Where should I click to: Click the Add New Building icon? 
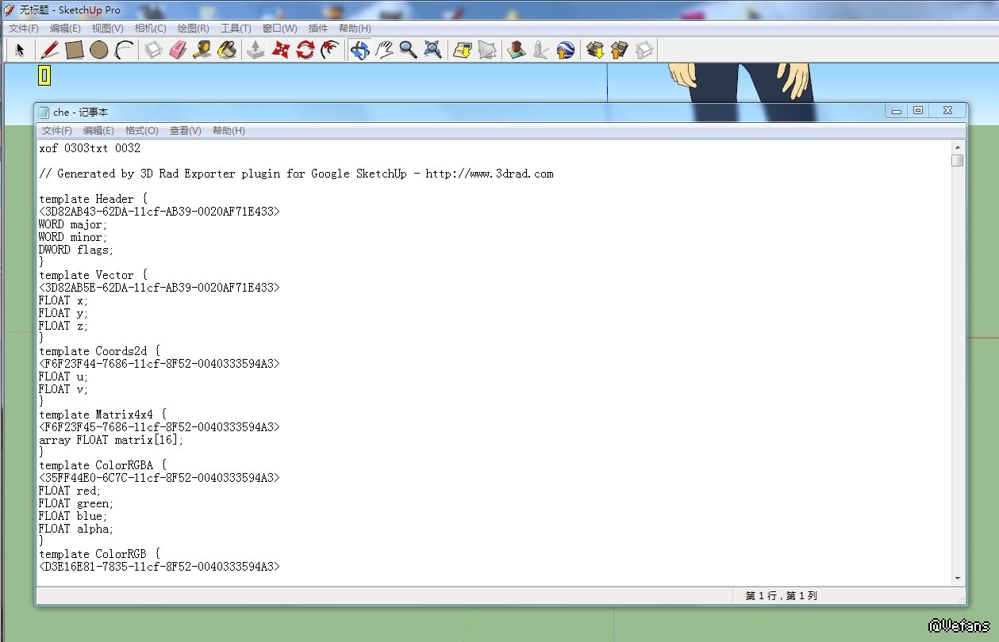pos(517,50)
